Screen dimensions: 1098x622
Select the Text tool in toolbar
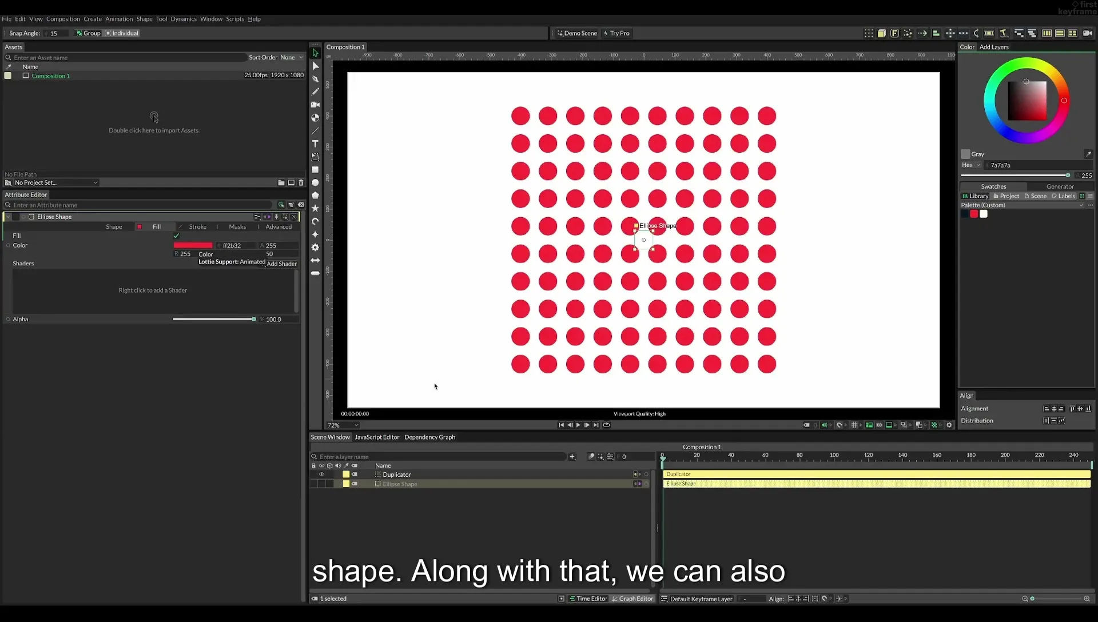[x=315, y=143]
